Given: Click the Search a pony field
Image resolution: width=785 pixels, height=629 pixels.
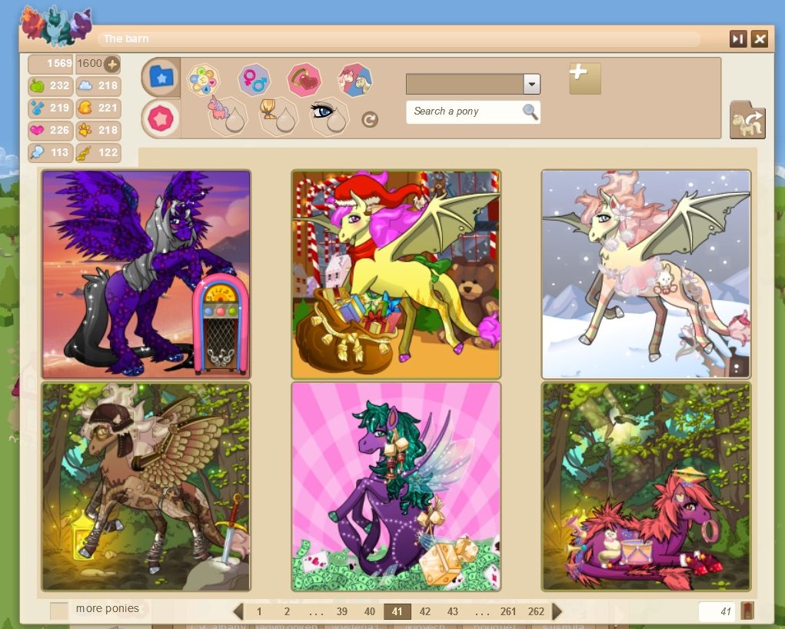Looking at the screenshot, I should coord(473,111).
